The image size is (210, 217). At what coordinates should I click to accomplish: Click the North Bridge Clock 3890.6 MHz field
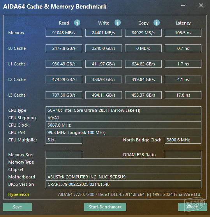183,140
